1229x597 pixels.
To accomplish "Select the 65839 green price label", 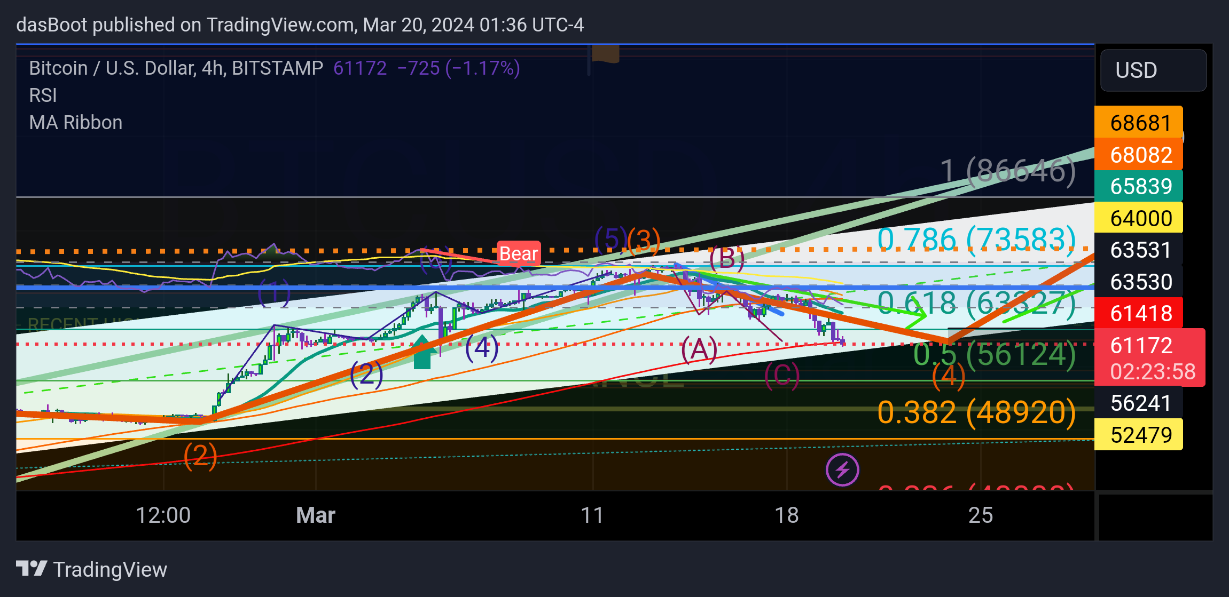I will point(1139,186).
